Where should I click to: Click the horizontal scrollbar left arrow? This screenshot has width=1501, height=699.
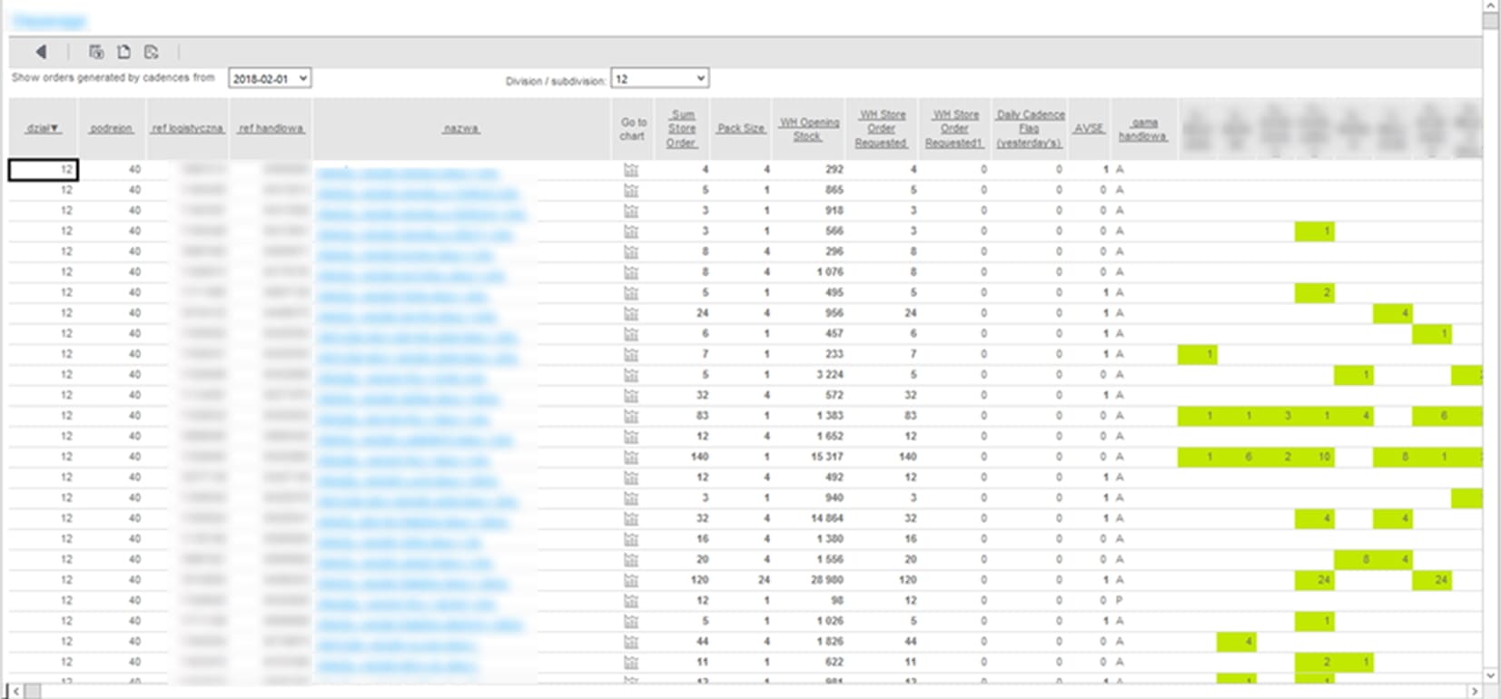point(15,691)
